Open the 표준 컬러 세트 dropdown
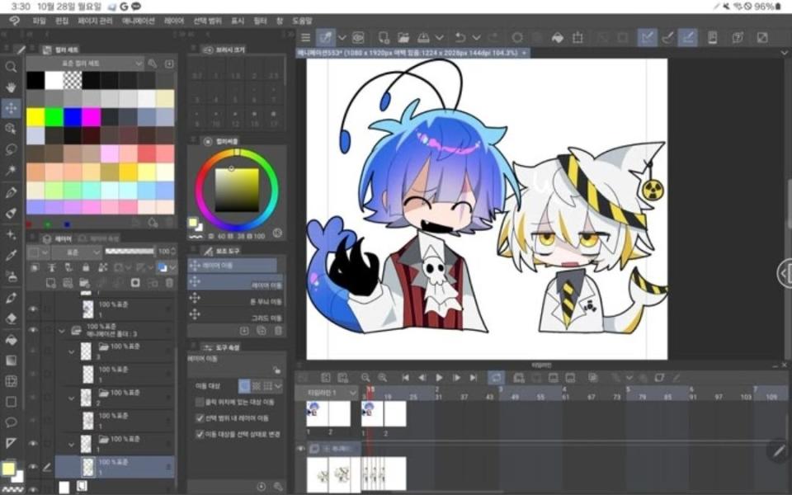 click(84, 64)
